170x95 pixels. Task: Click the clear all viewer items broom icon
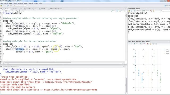click(x=151, y=44)
